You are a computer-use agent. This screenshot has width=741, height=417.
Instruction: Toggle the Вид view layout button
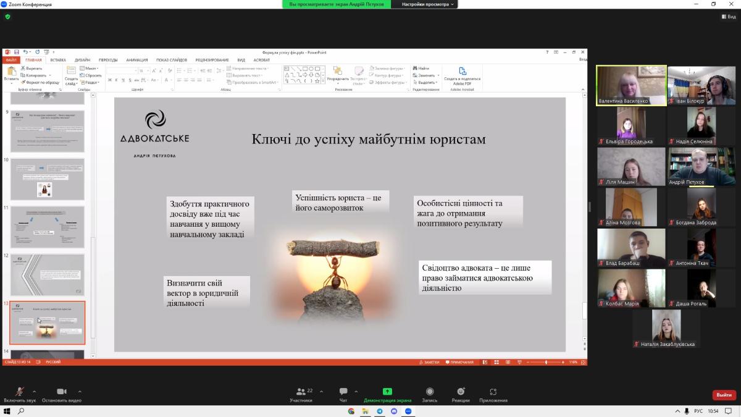728,17
